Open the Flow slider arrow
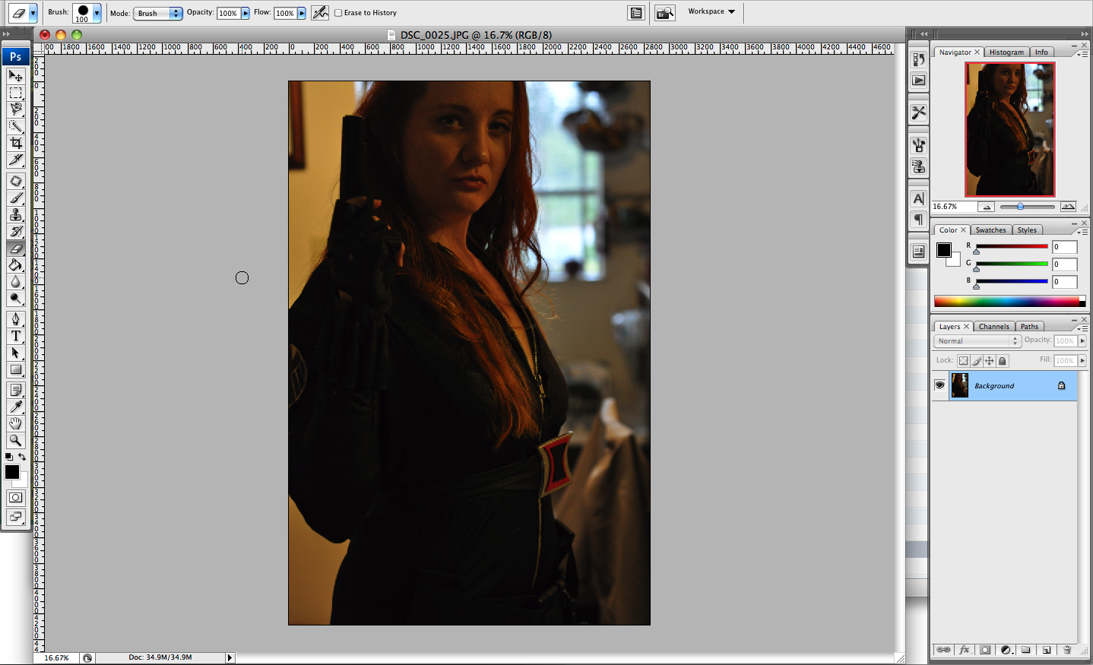 (302, 13)
